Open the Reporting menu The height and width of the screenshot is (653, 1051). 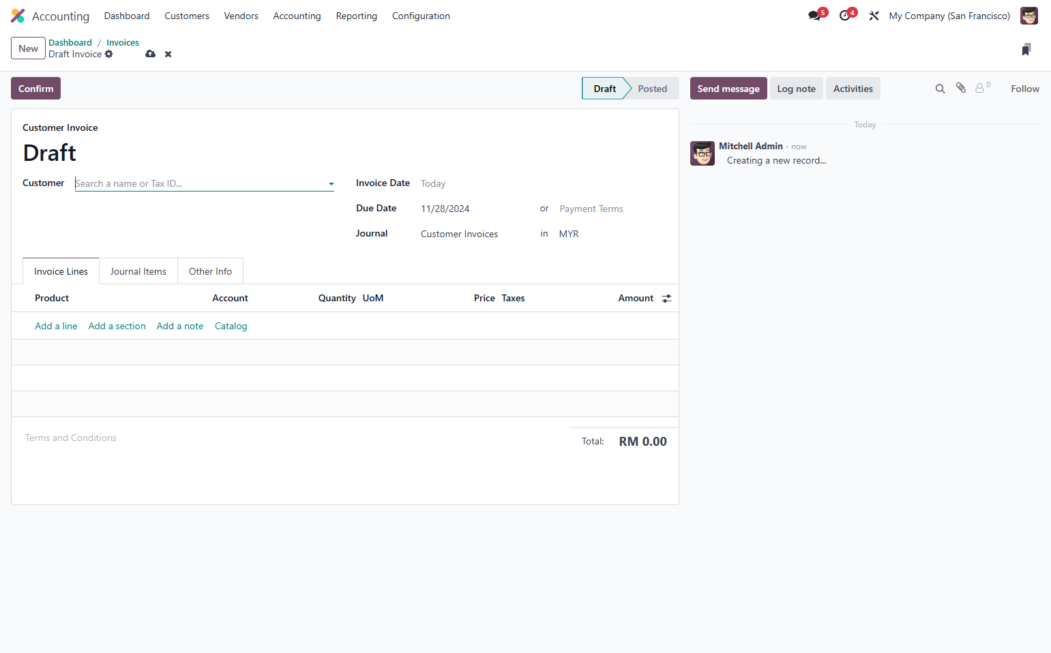357,16
